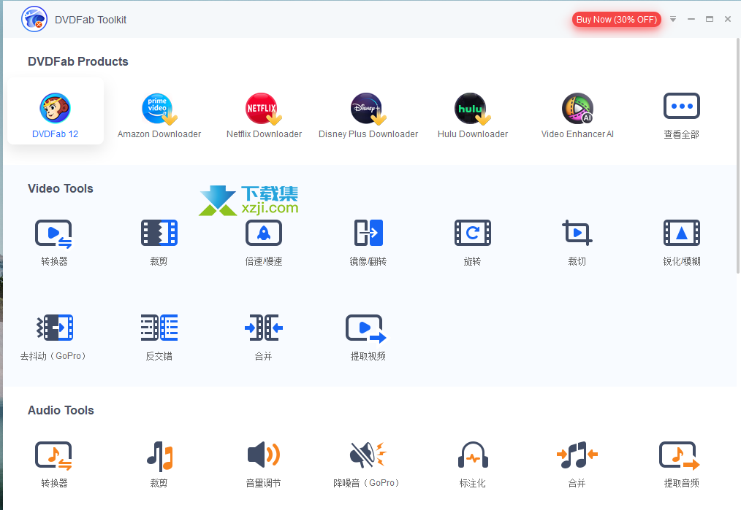
Task: Open the video 合并 merge tool
Action: click(x=264, y=337)
